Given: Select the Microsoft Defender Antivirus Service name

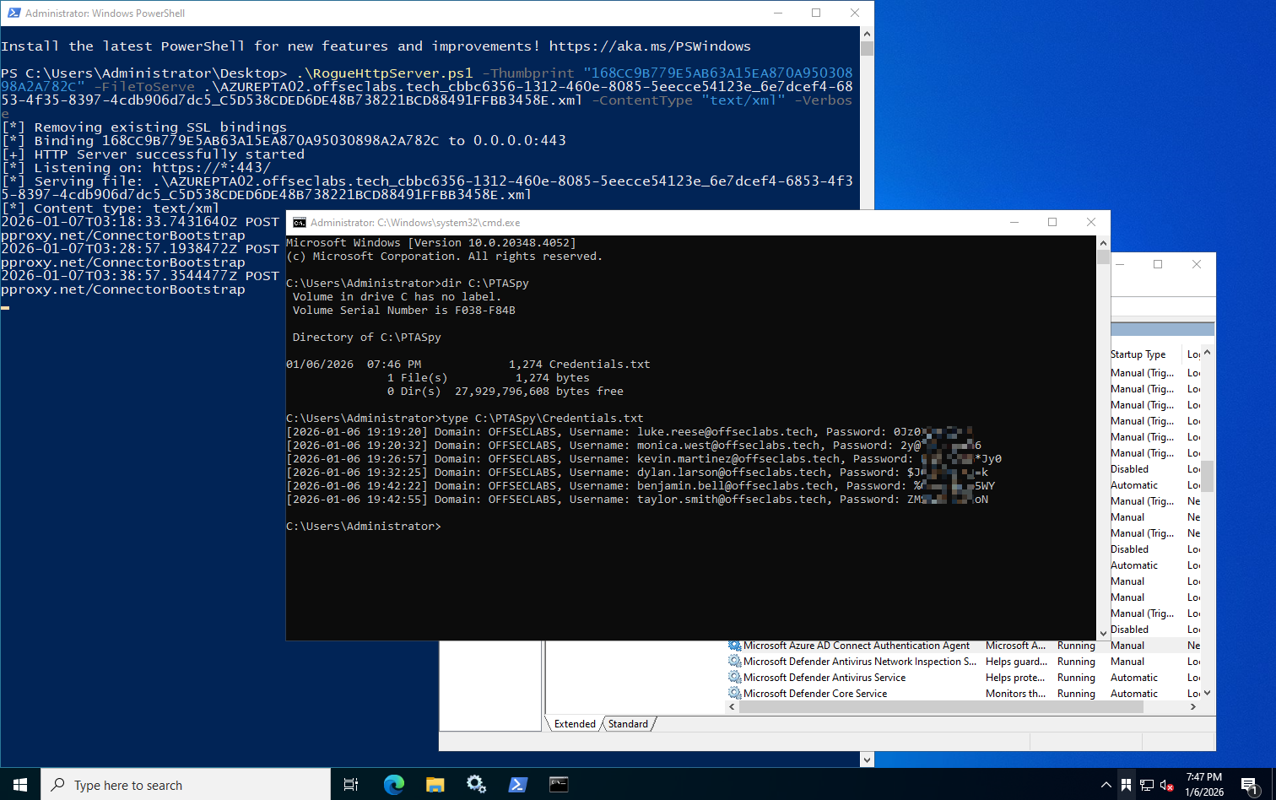Looking at the screenshot, I should point(825,678).
